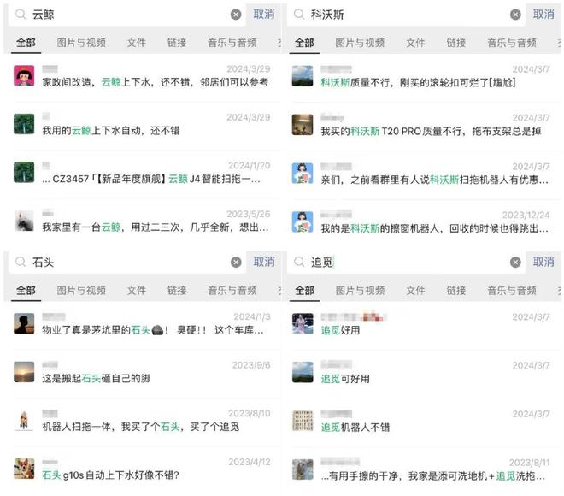Focus the 追觅 search input
This screenshot has width=564, height=496.
pos(407,263)
